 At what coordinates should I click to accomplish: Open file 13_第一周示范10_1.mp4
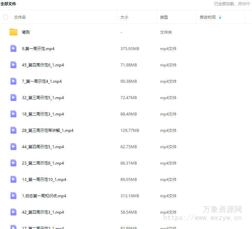pos(44,180)
